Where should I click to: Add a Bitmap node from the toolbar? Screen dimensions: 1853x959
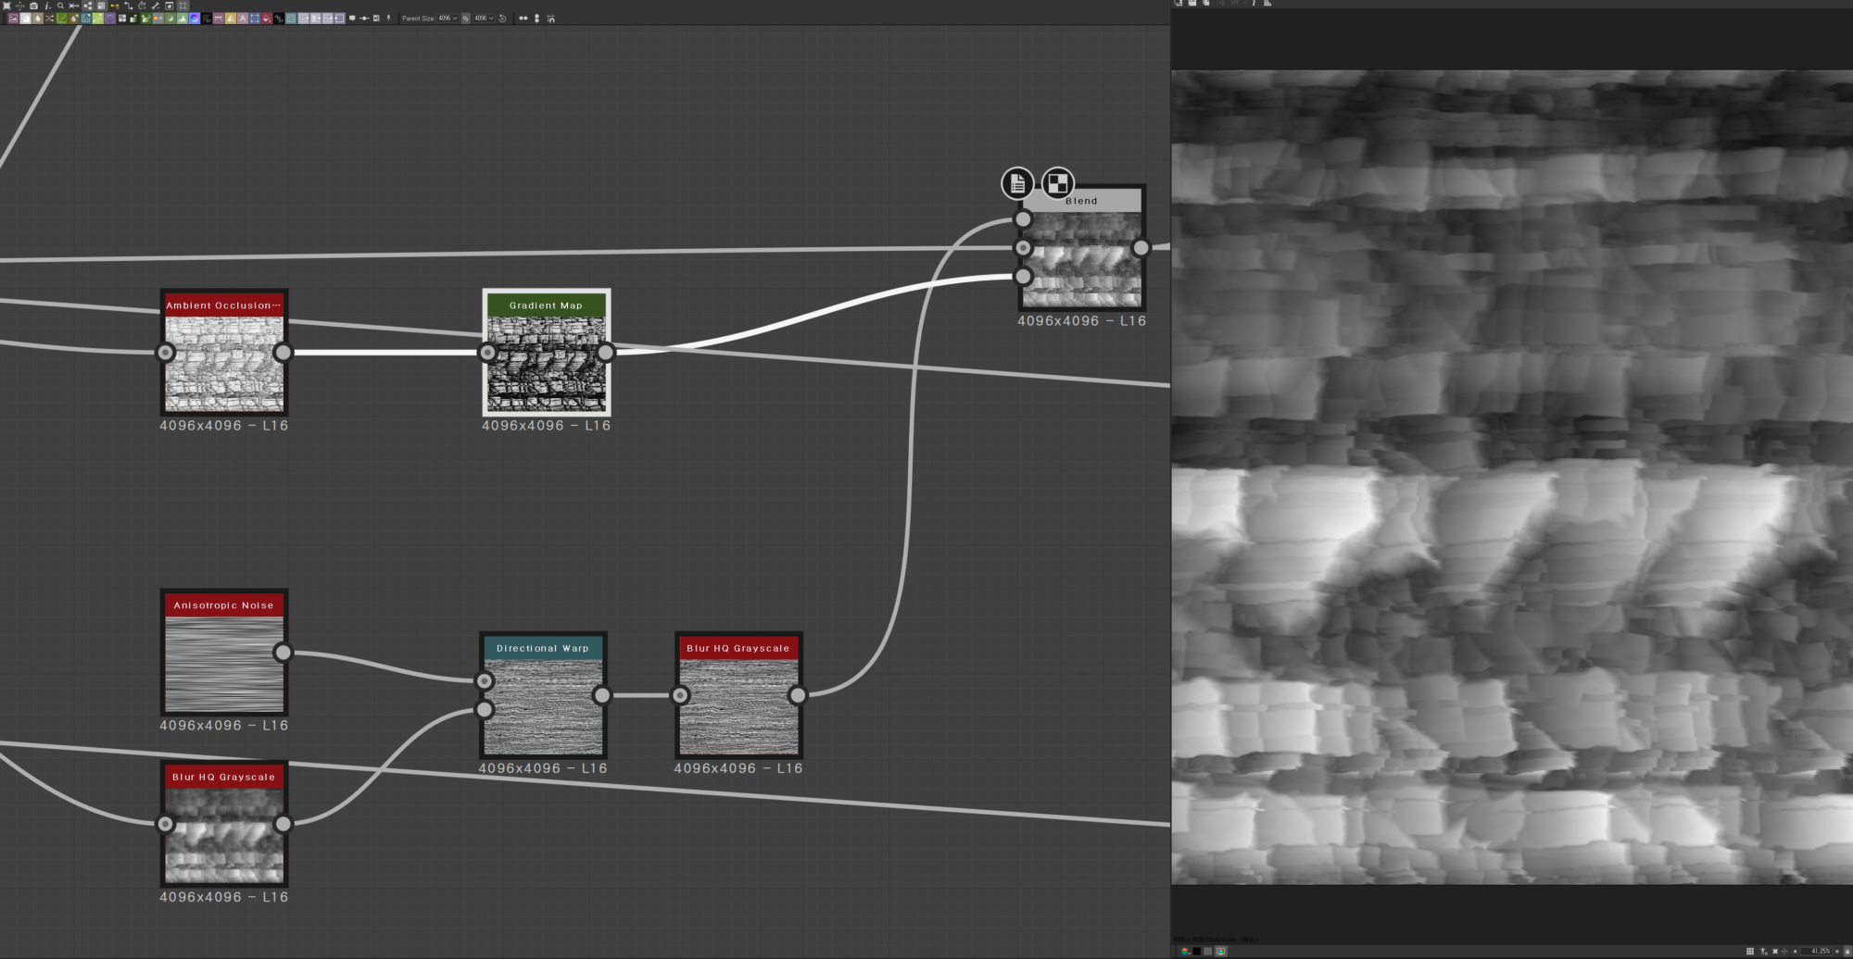[13, 19]
